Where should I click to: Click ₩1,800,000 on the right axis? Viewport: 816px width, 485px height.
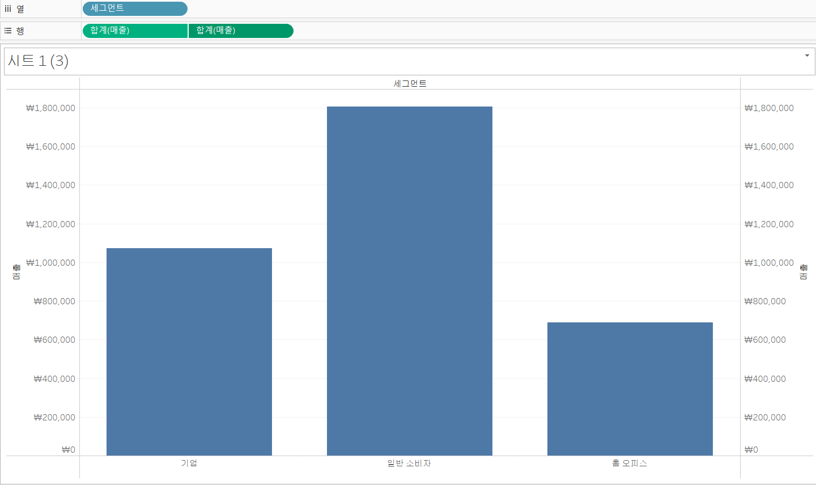click(x=769, y=108)
